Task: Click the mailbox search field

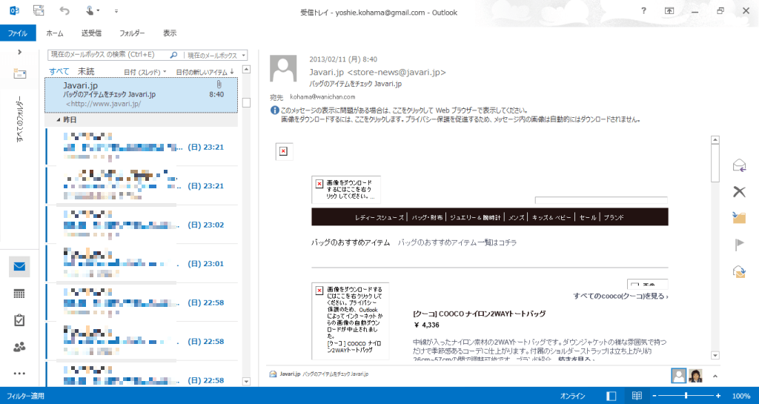Action: click(x=109, y=55)
